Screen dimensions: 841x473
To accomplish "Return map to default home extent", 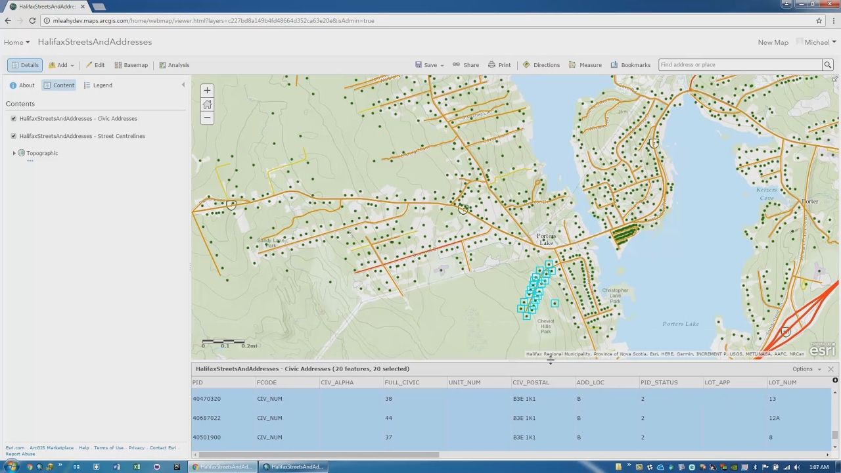I will pos(207,104).
